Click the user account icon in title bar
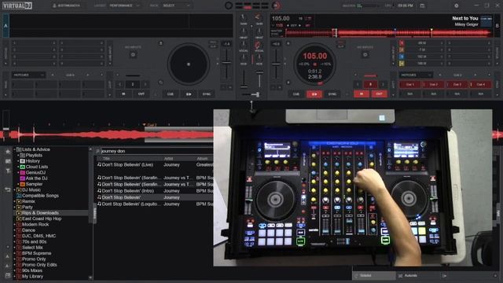The image size is (503, 283). (54, 6)
